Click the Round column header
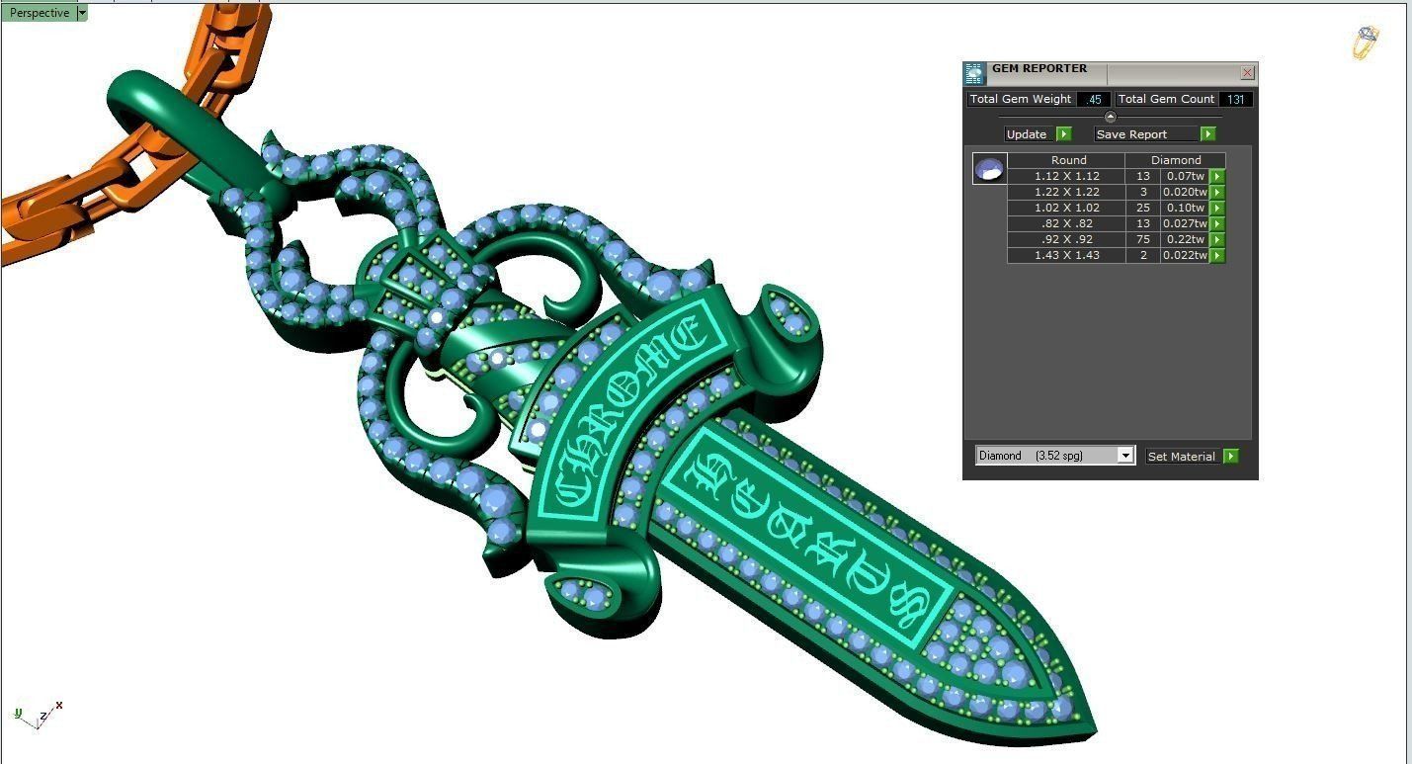 [1068, 160]
